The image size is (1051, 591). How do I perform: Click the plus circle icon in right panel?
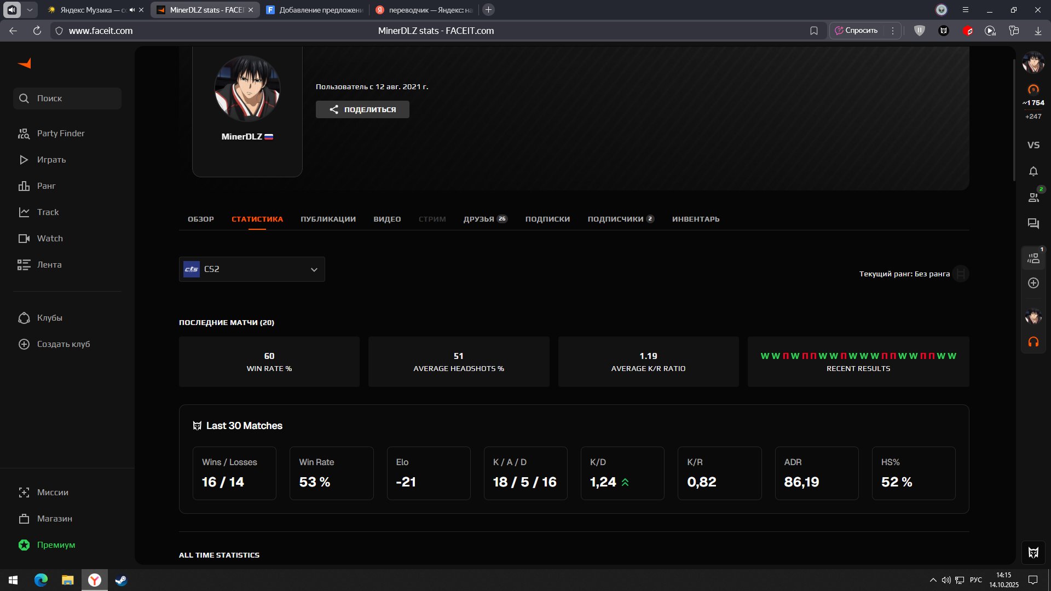(1033, 283)
